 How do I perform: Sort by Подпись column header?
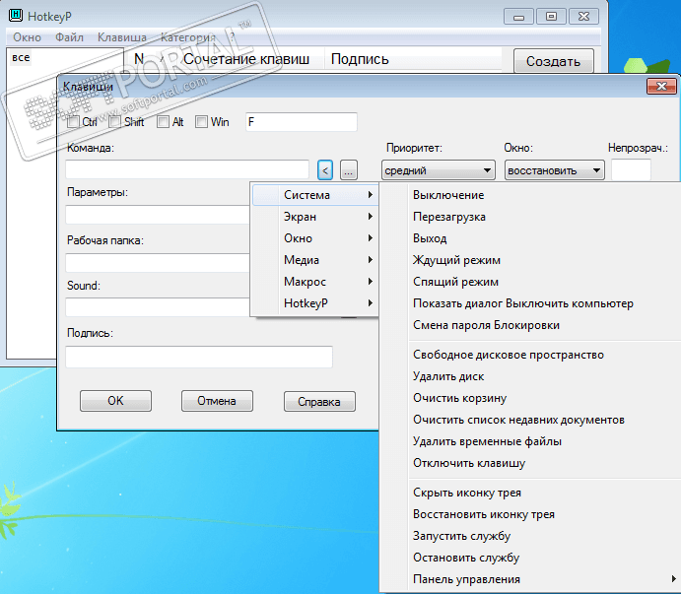(360, 59)
